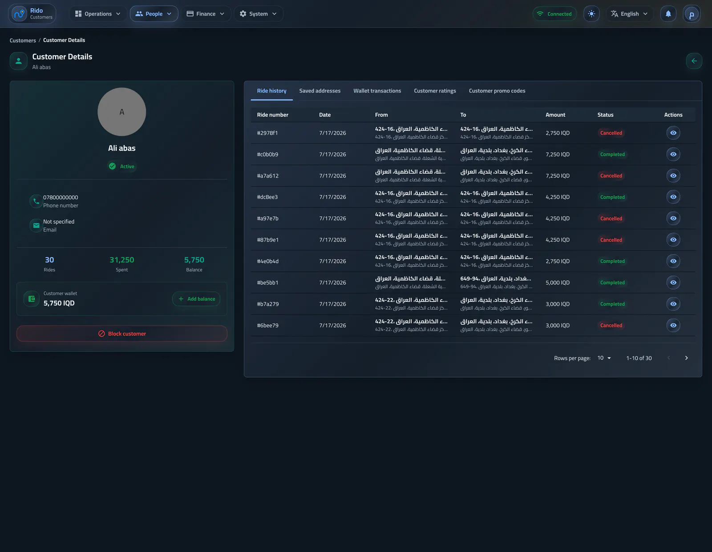The image size is (712, 552).
Task: Toggle the light/dark theme sun icon
Action: pyautogui.click(x=591, y=14)
